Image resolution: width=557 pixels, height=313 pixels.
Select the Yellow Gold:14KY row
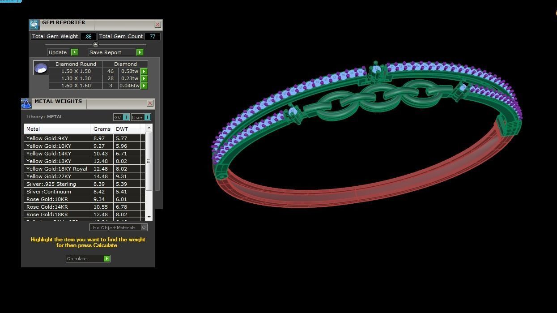point(84,154)
